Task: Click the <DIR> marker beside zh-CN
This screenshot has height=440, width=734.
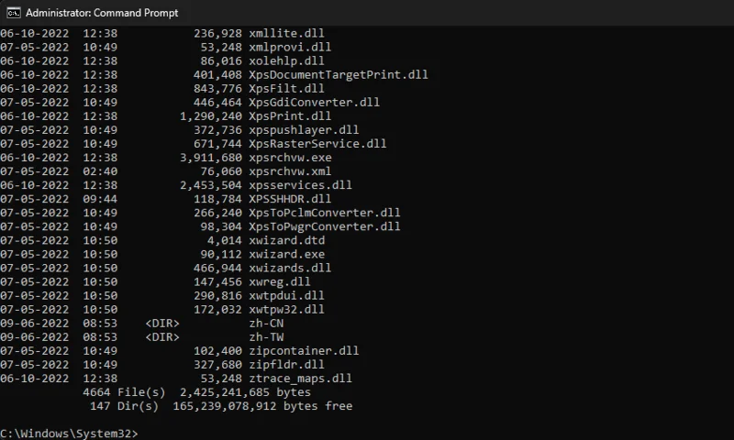Action: 162,323
